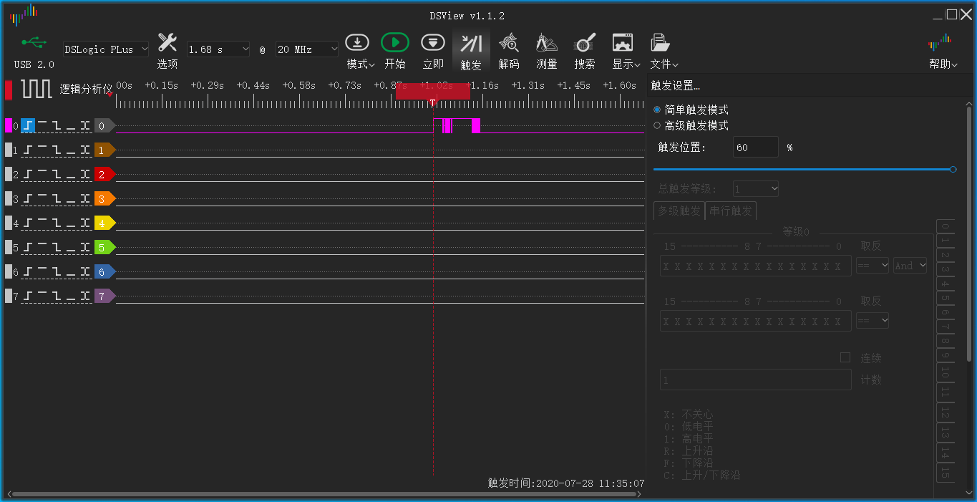Screen dimensions: 977x502
Task: Select the 立即 (Instant) capture icon
Action: 432,42
